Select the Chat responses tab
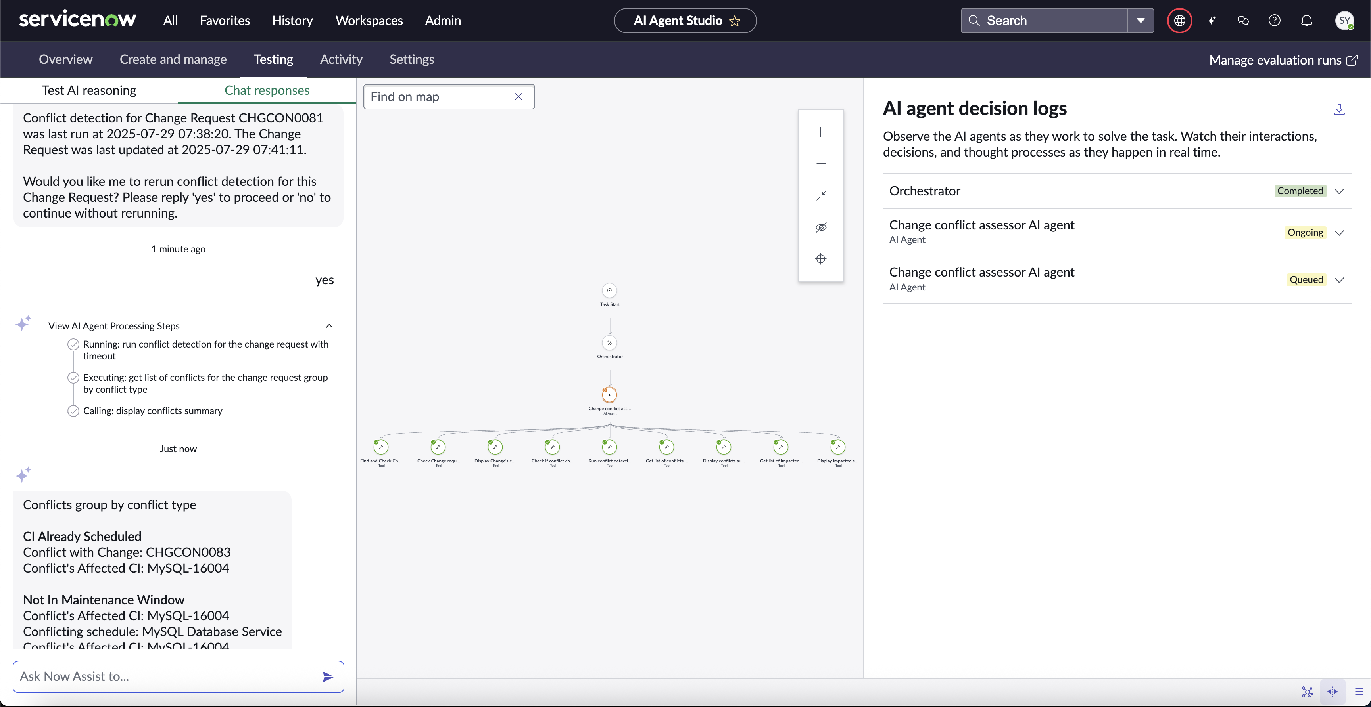The image size is (1371, 707). (x=267, y=90)
